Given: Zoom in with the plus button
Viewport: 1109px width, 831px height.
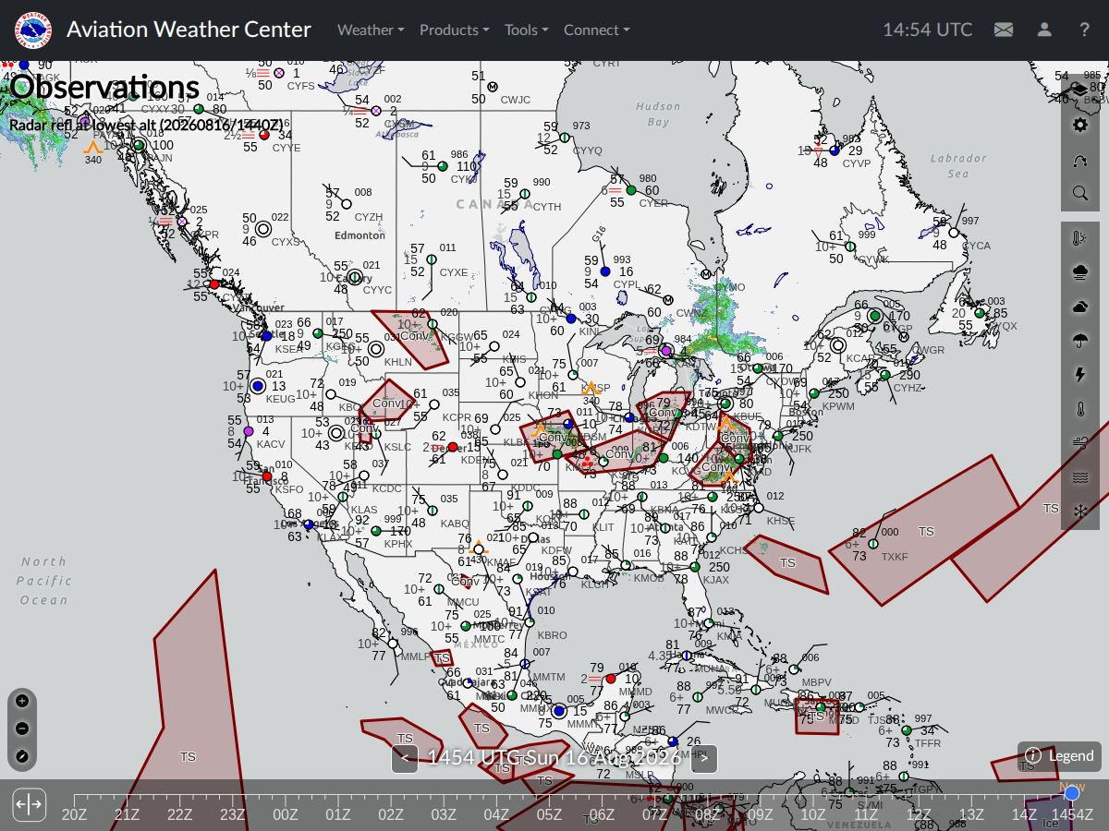Looking at the screenshot, I should (22, 701).
